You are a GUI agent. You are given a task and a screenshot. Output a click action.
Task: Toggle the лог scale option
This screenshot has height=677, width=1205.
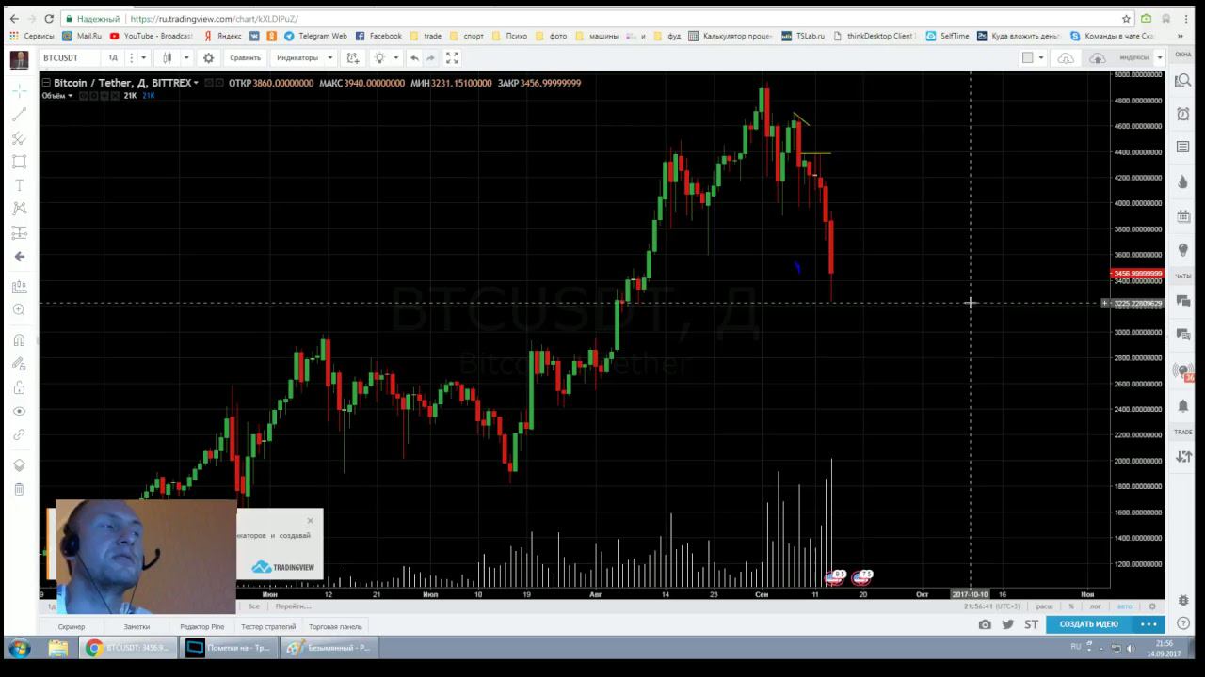1095,606
